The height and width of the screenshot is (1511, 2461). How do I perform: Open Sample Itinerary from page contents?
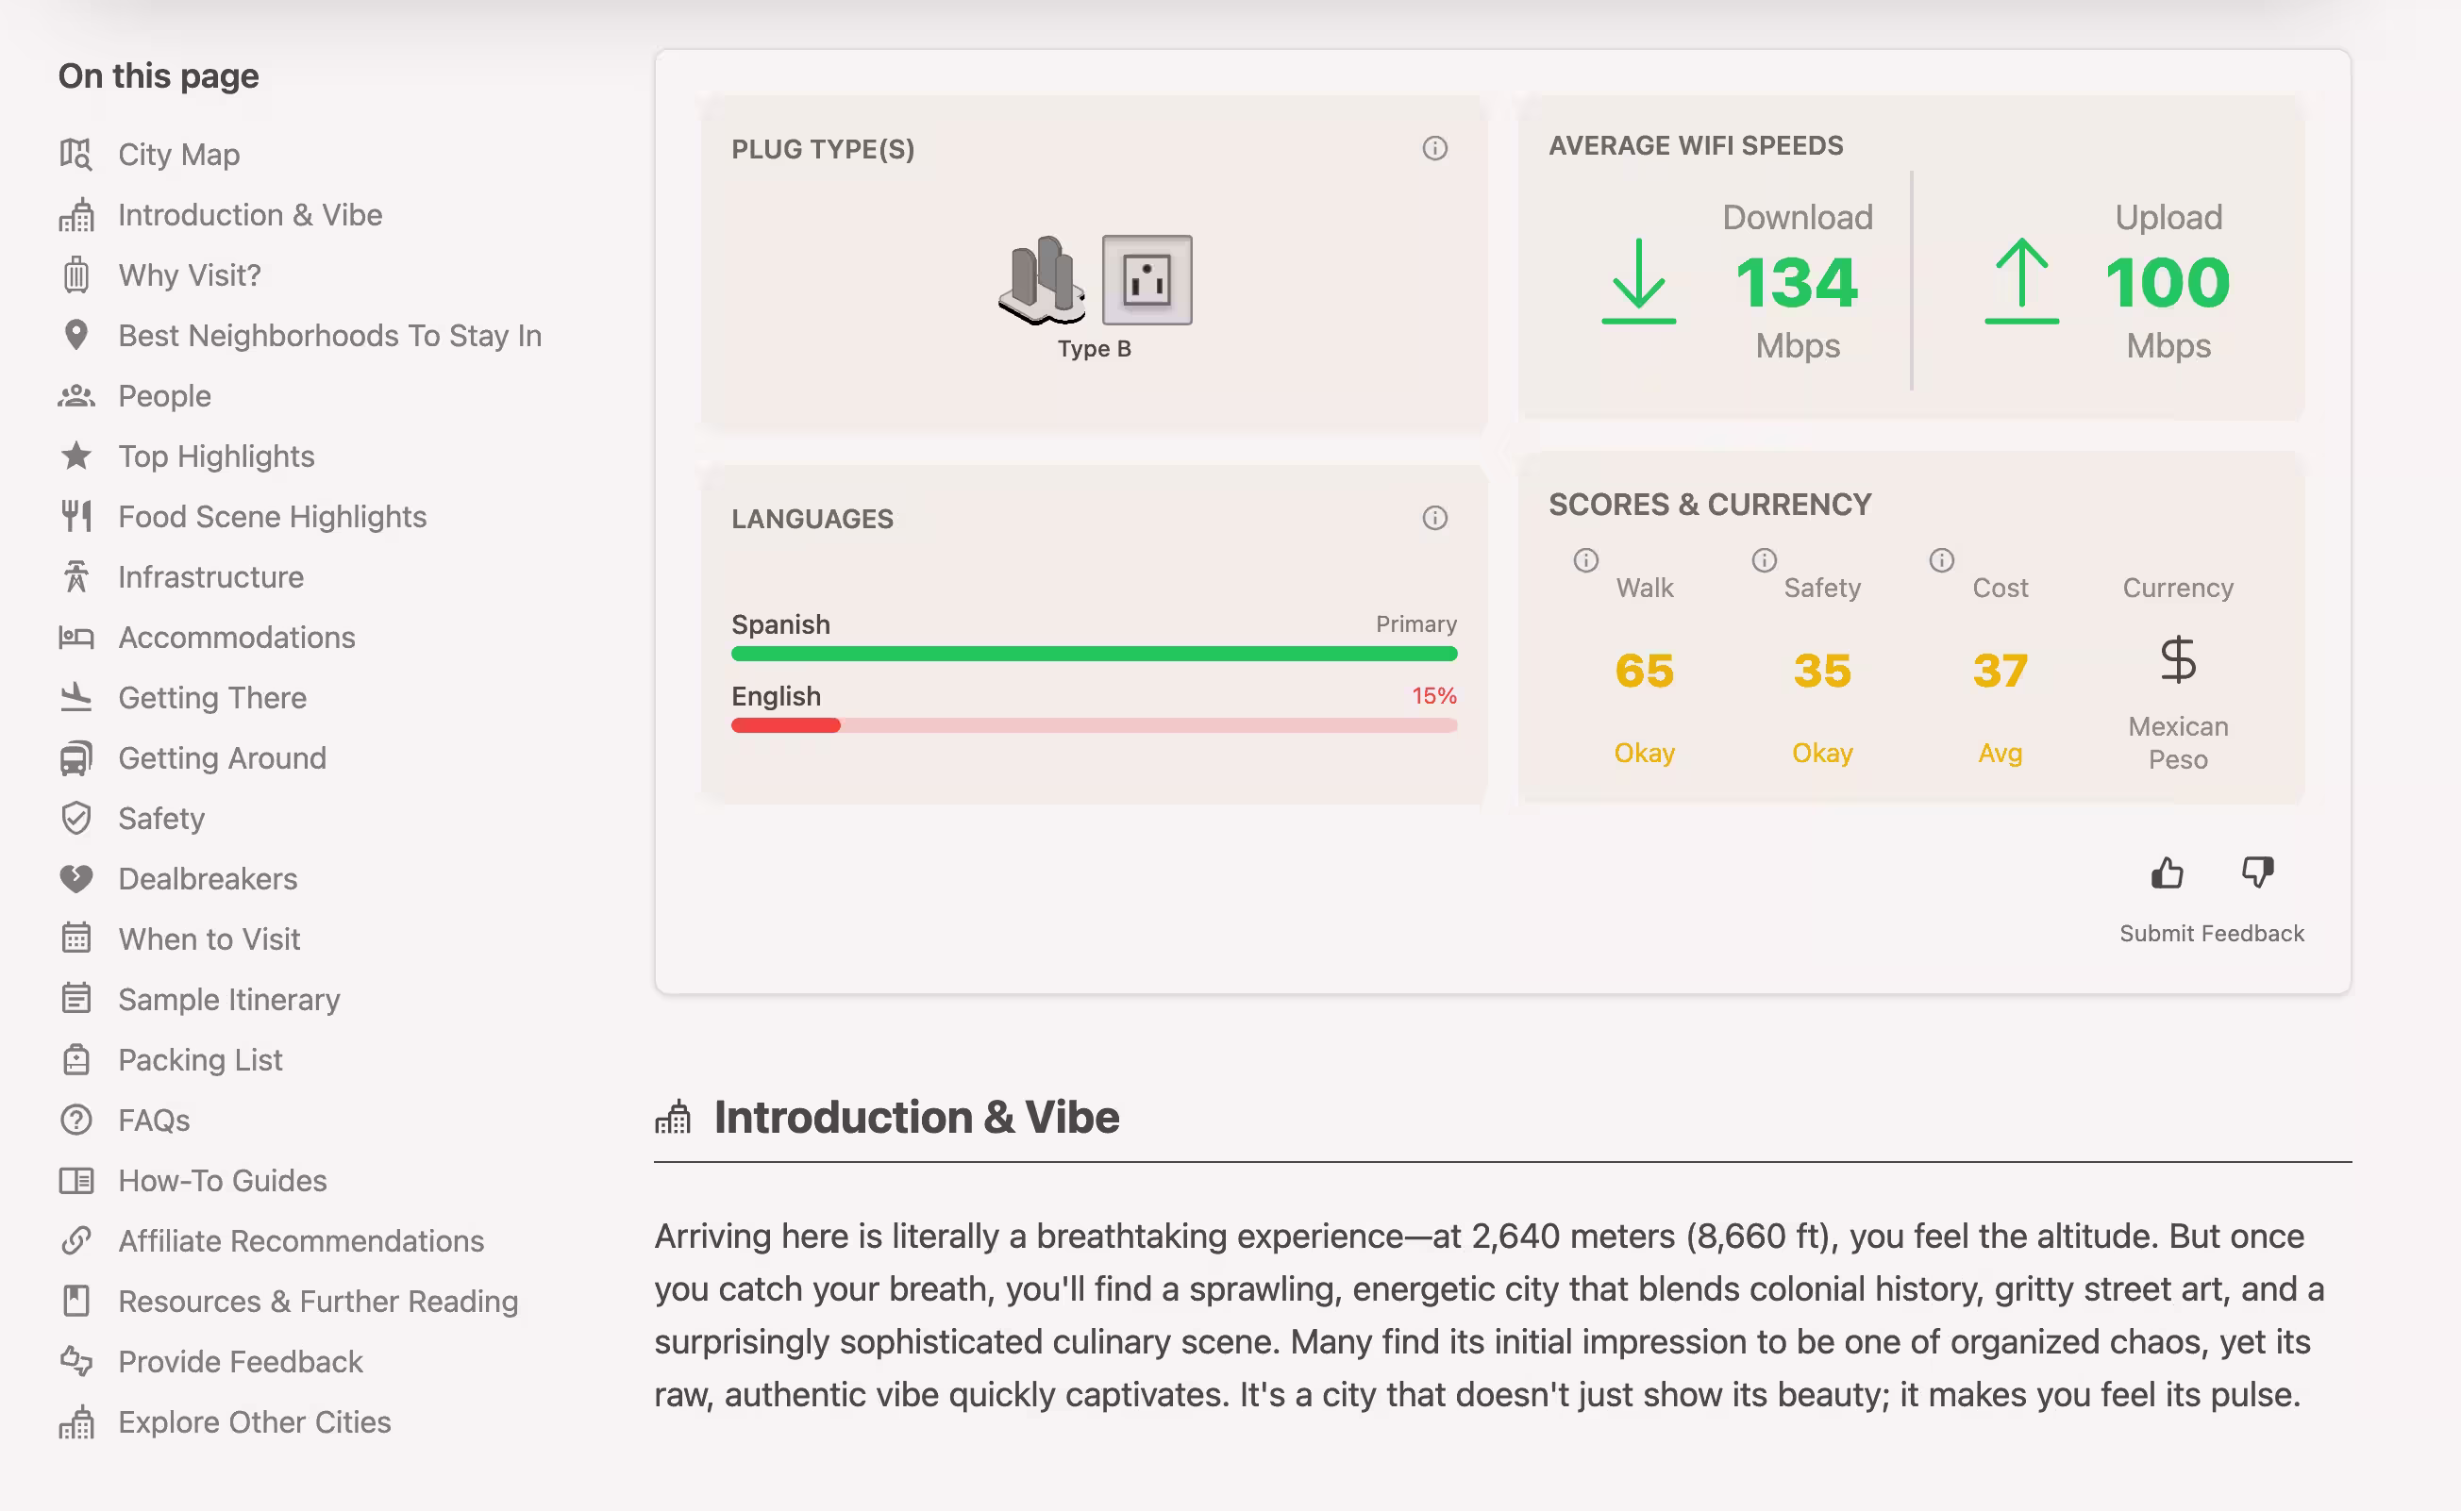[229, 1000]
